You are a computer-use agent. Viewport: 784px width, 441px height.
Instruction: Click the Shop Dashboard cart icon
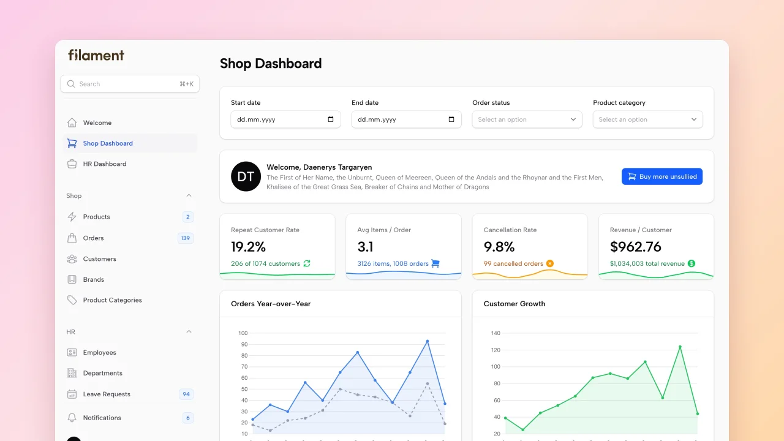tap(72, 143)
